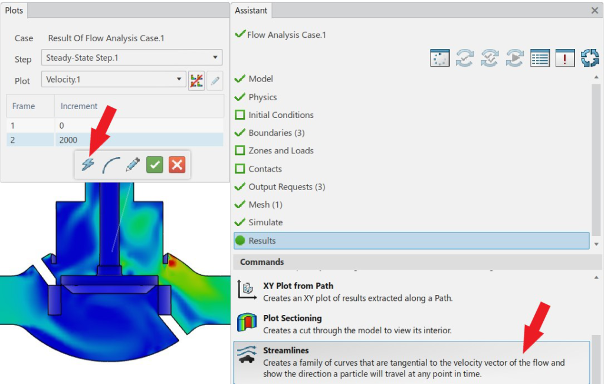Click the steps list scrollbar up arrow
The image size is (604, 384).
[x=596, y=77]
